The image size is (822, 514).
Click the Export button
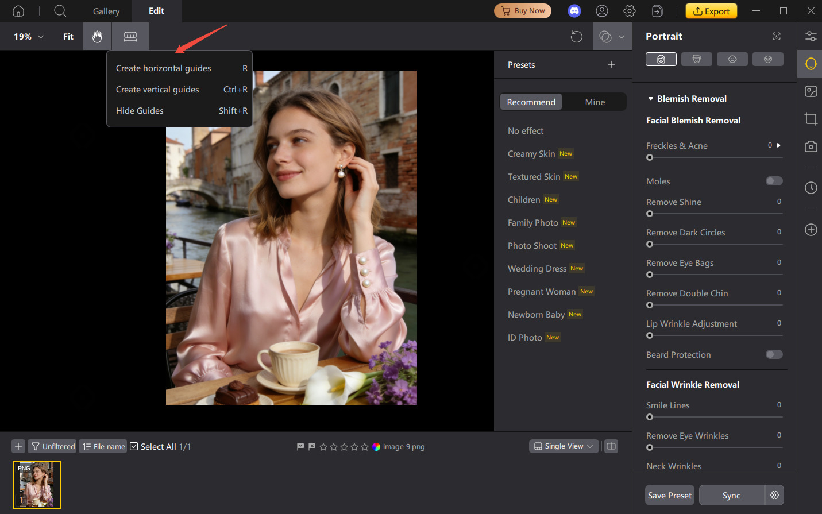711,11
